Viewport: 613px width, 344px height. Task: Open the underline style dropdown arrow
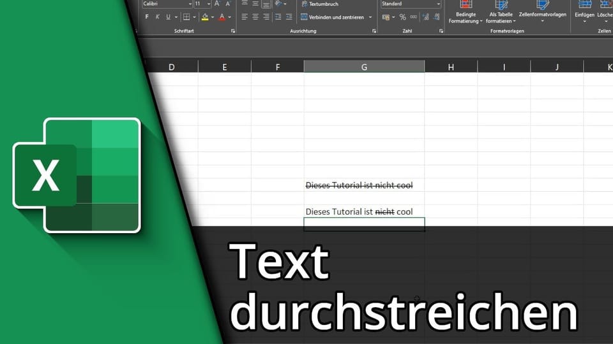(x=176, y=17)
